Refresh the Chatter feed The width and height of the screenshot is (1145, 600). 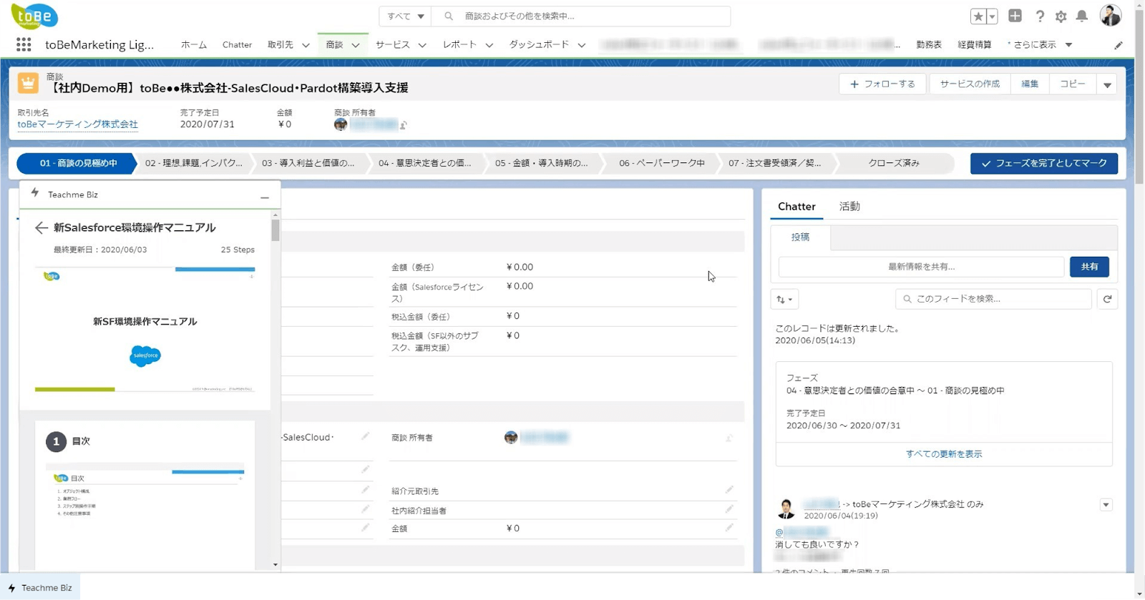point(1107,299)
